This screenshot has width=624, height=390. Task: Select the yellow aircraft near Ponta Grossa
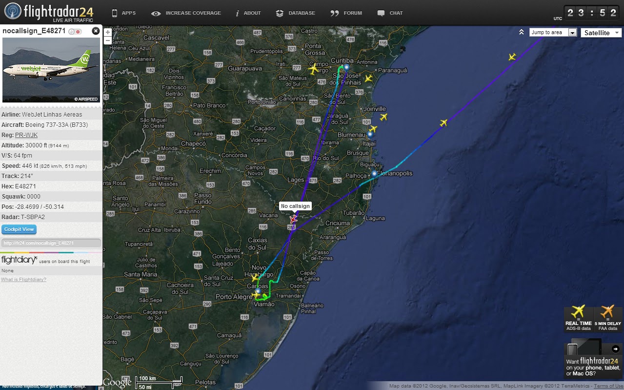(313, 69)
